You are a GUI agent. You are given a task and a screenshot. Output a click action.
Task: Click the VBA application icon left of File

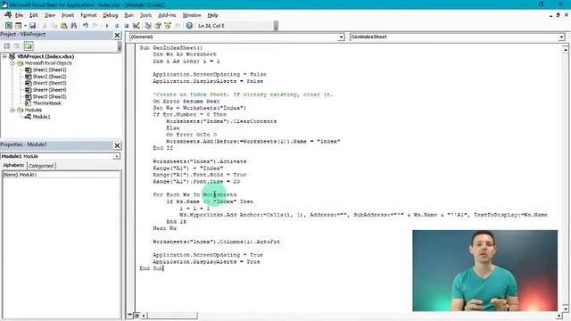click(8, 15)
